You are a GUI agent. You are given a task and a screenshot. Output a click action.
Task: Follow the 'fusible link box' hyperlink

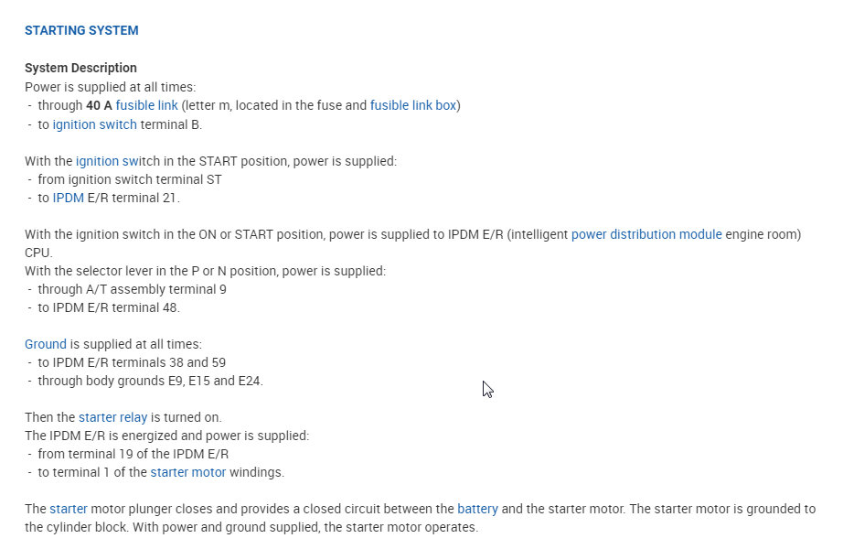click(412, 105)
